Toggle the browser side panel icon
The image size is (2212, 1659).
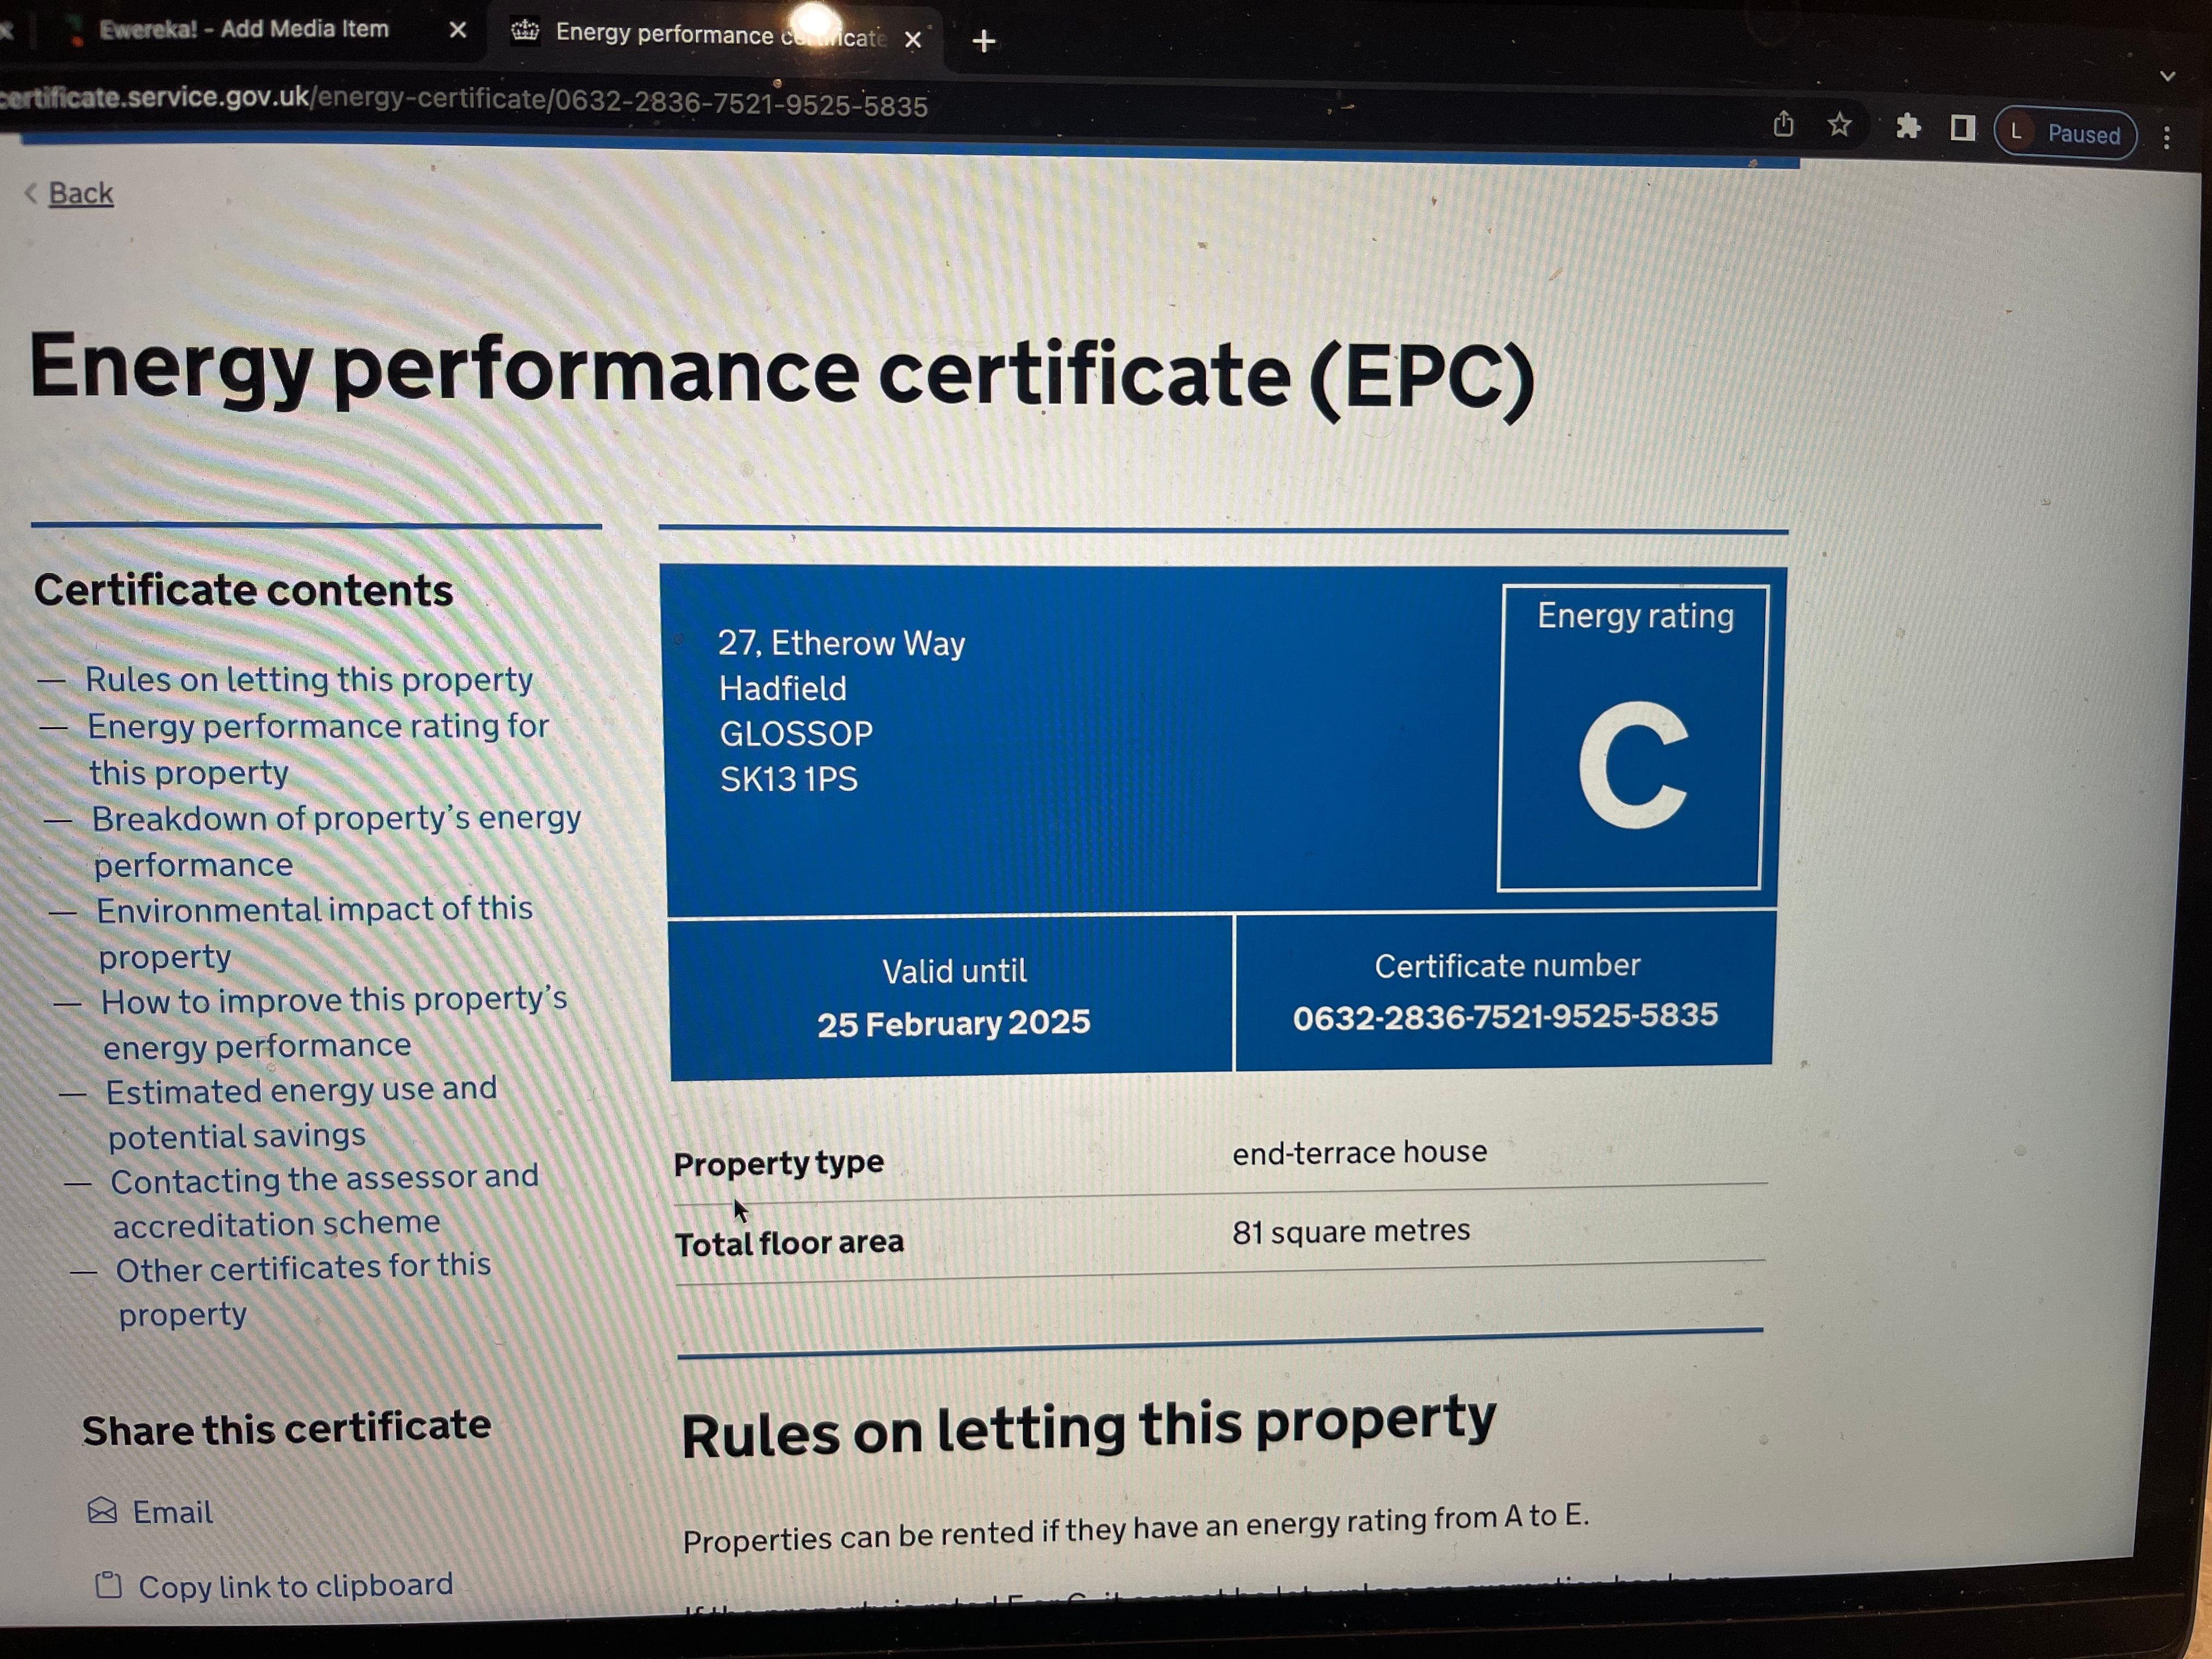pos(1962,128)
